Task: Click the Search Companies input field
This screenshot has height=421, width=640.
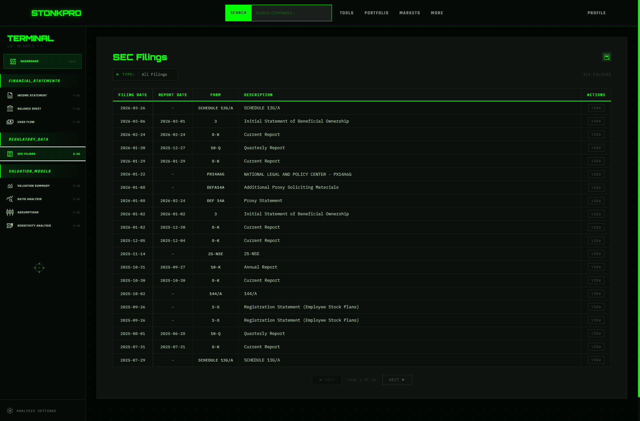Action: (x=291, y=13)
